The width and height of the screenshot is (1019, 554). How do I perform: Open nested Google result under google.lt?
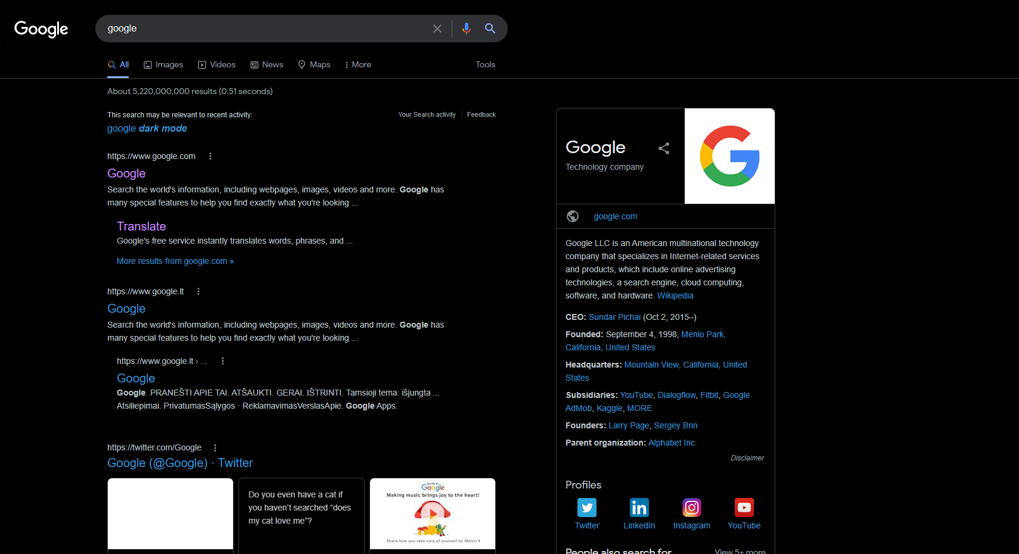(136, 378)
